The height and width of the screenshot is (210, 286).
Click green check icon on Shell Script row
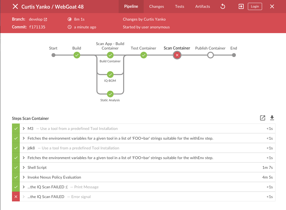(16, 167)
